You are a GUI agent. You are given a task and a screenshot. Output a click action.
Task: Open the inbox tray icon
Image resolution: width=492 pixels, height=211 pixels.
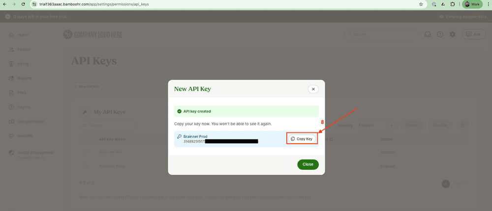(428, 34)
